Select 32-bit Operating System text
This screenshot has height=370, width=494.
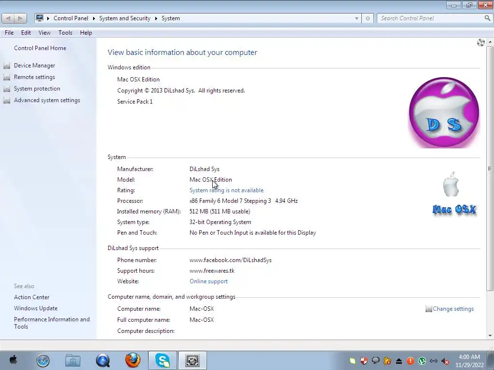click(x=220, y=222)
